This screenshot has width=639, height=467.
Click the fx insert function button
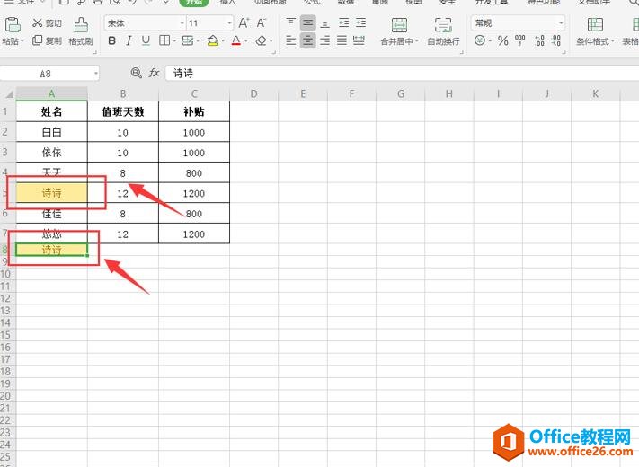(154, 73)
